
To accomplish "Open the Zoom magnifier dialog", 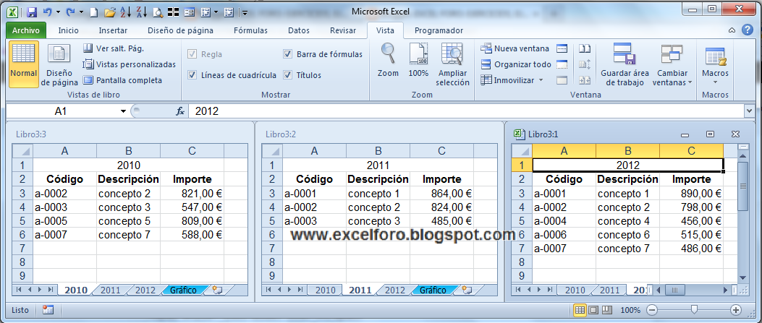I will (388, 60).
